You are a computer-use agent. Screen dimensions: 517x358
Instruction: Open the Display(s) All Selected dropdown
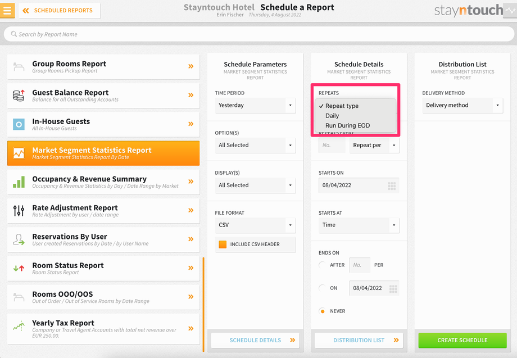[x=255, y=185]
